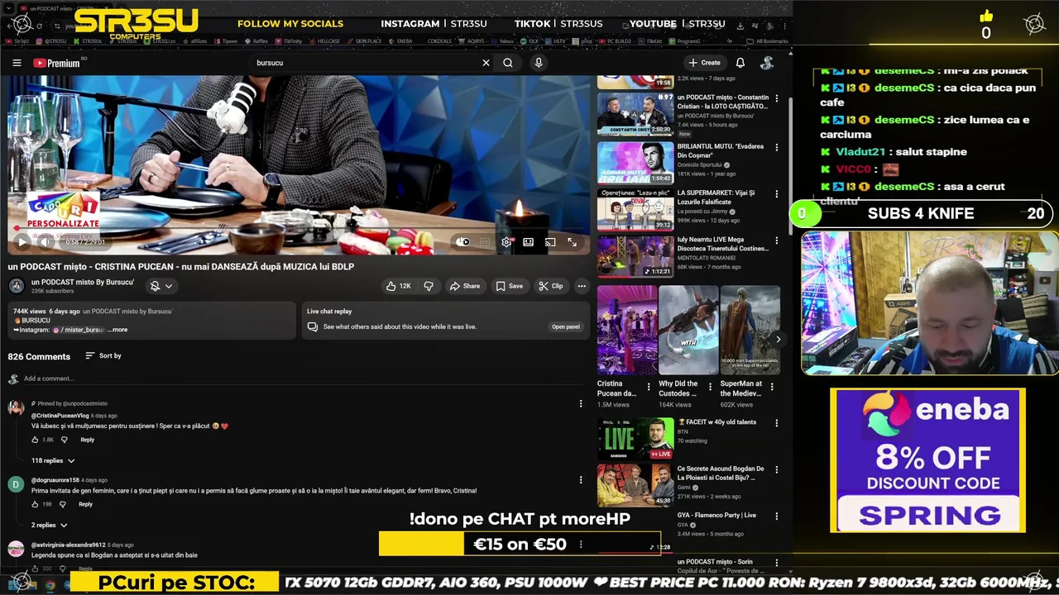1059x595 pixels.
Task: Open player settings gear
Action: [x=506, y=242]
